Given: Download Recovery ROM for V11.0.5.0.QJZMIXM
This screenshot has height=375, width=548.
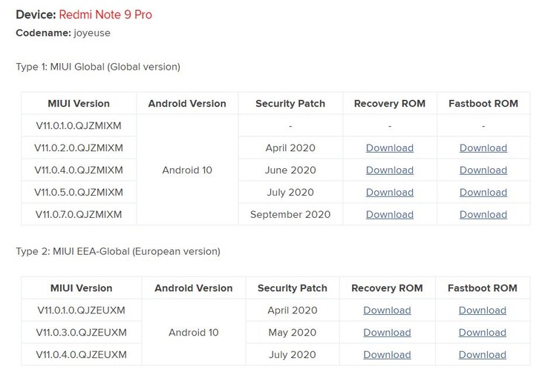Looking at the screenshot, I should point(390,192).
